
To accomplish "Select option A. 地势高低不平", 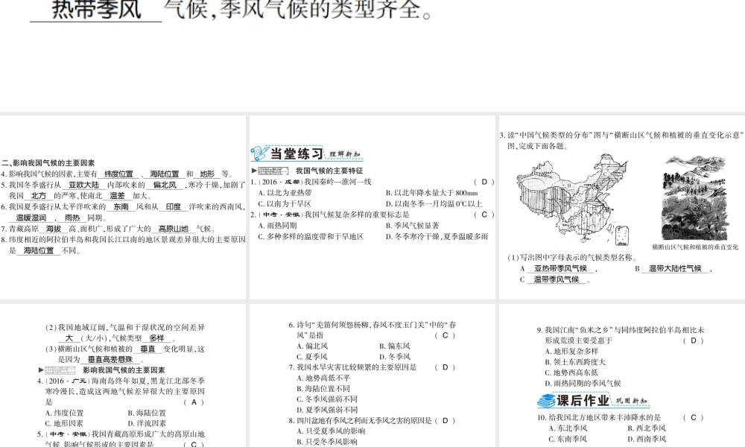I will click(x=323, y=378).
